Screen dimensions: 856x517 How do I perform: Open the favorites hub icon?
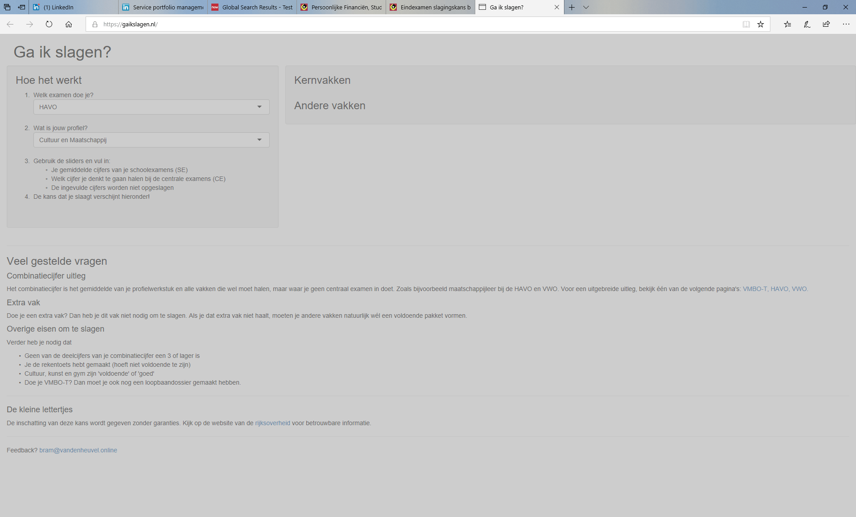(787, 25)
